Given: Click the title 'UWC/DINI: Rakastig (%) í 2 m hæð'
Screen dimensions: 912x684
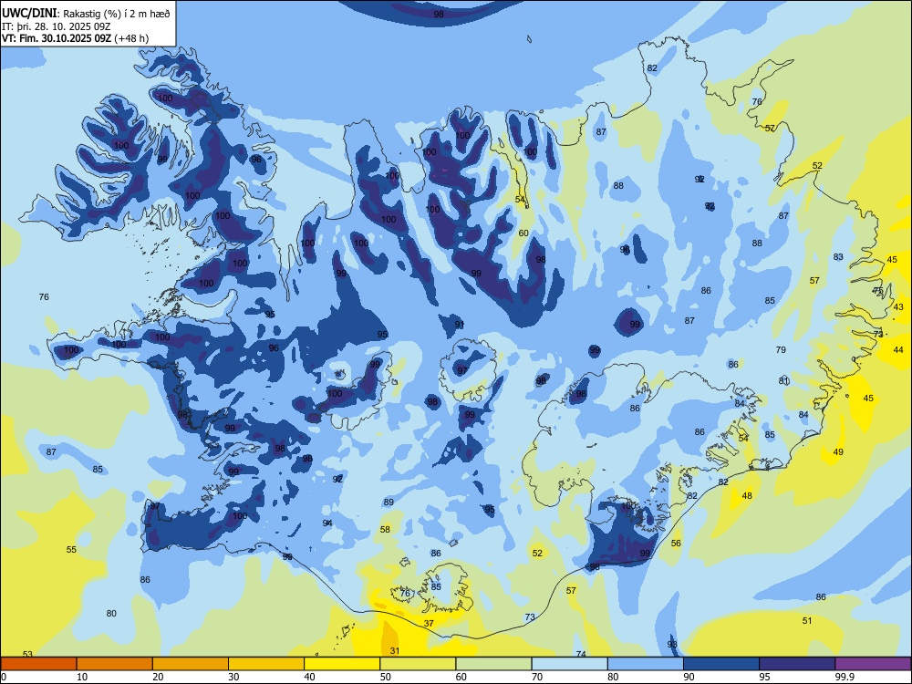Looking at the screenshot, I should [x=86, y=14].
